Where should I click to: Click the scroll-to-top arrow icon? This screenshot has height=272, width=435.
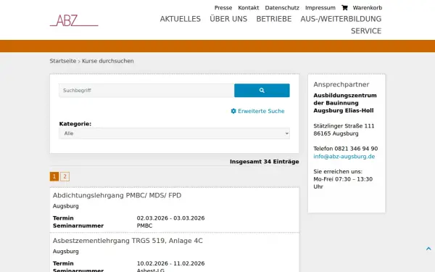(x=428, y=249)
